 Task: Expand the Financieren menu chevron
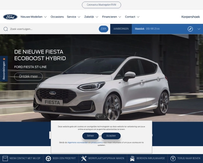click(x=120, y=17)
